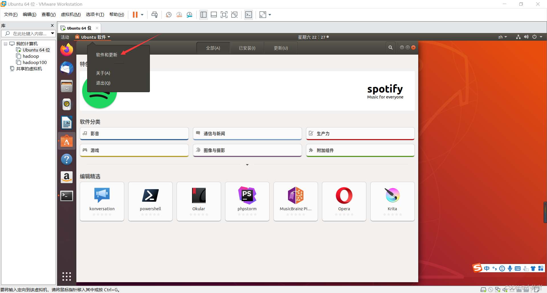This screenshot has height=293, width=547.
Task: Open the Opera app tile
Action: (344, 201)
